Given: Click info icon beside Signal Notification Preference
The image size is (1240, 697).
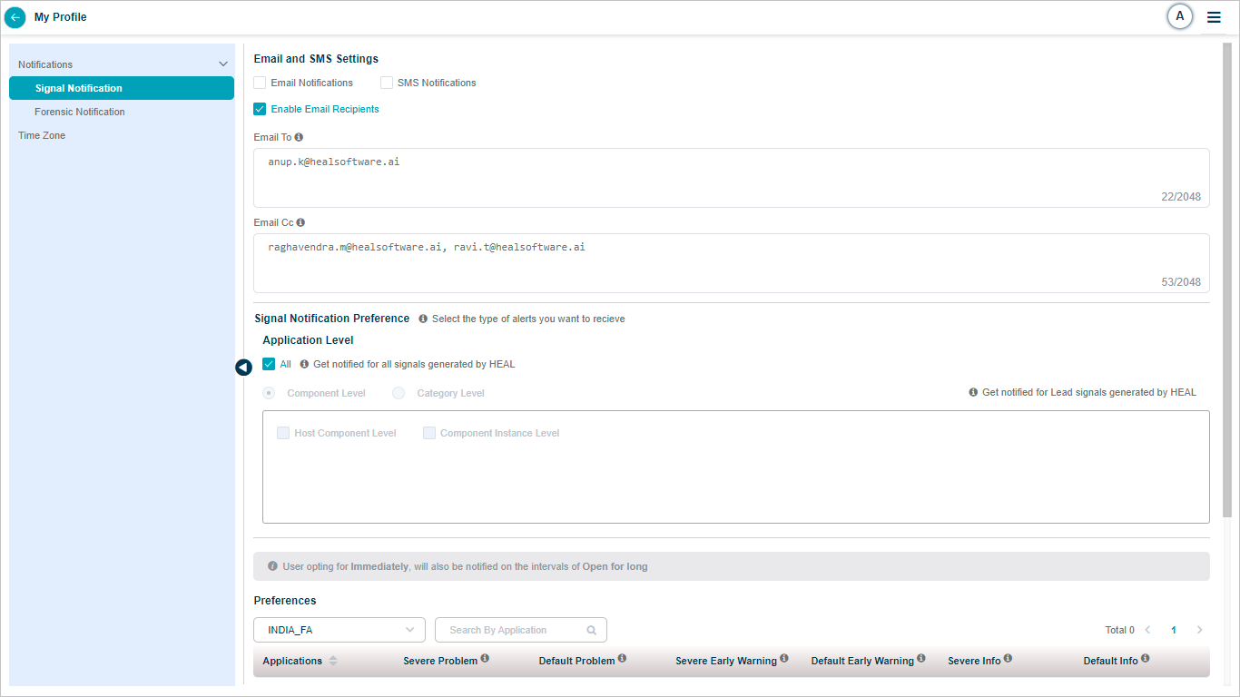Looking at the screenshot, I should click(423, 319).
